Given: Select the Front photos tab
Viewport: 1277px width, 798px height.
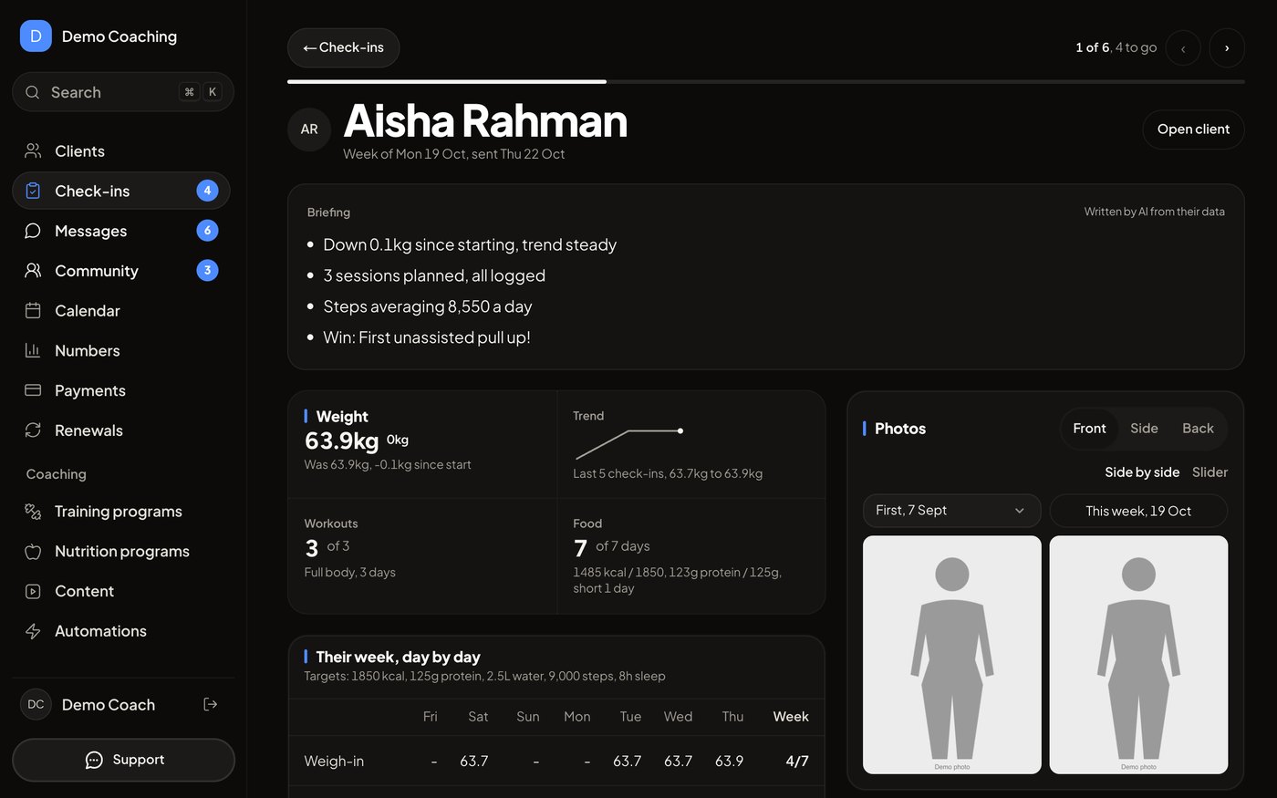Looking at the screenshot, I should [x=1089, y=429].
